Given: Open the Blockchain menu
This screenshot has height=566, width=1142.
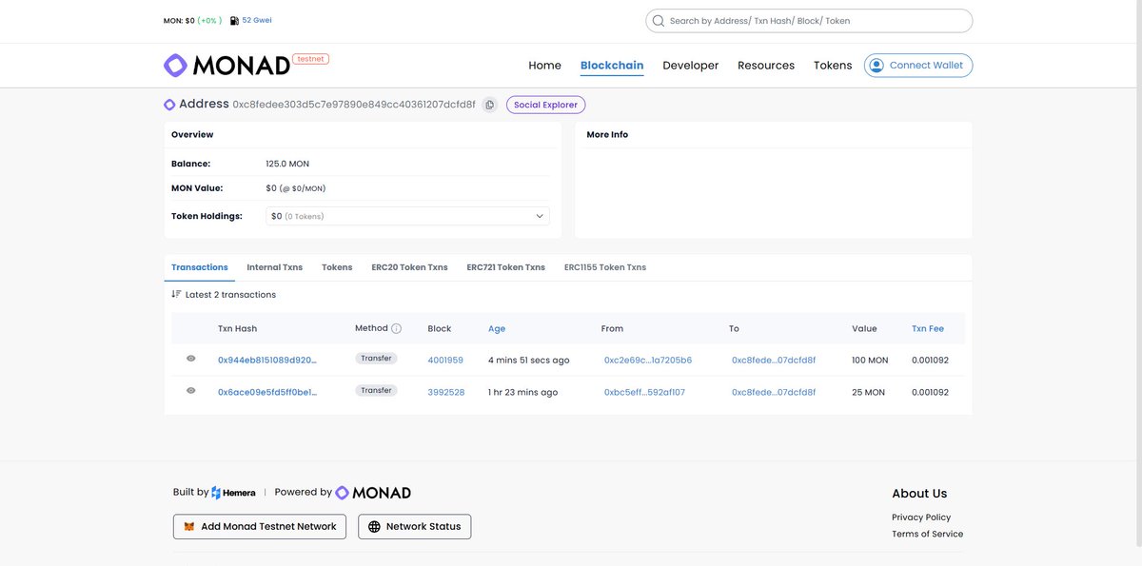Looking at the screenshot, I should point(612,66).
